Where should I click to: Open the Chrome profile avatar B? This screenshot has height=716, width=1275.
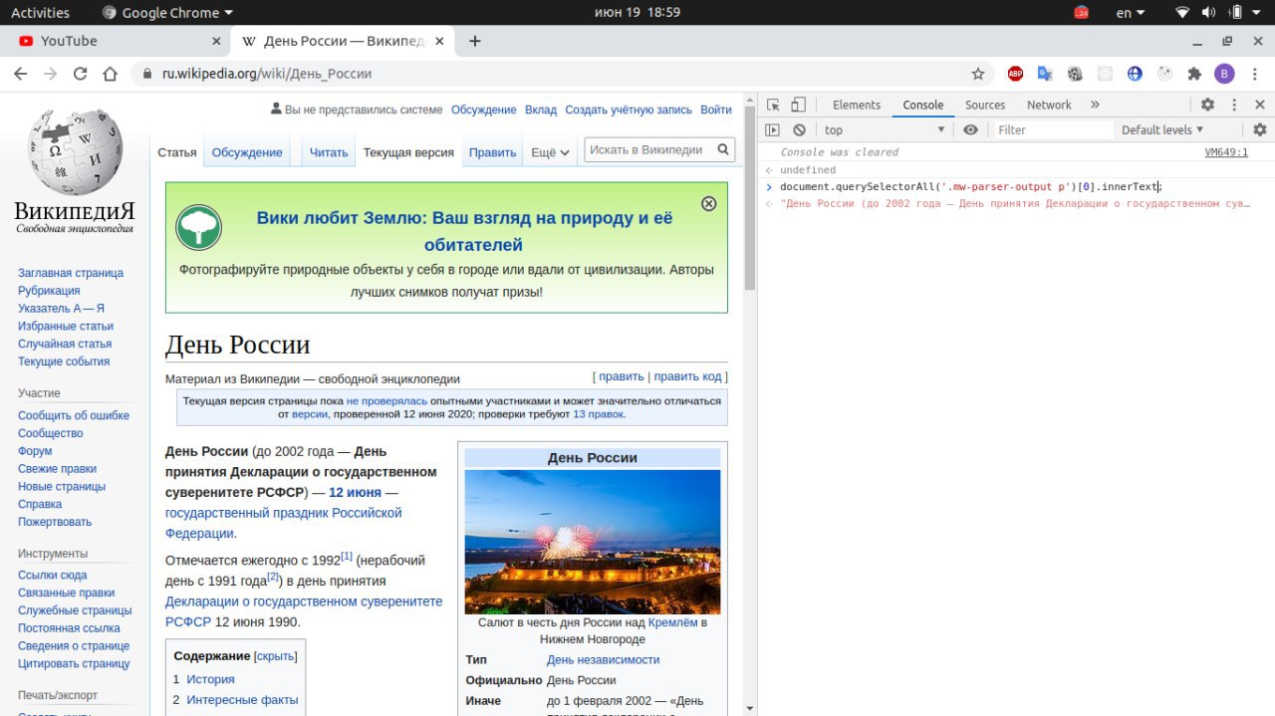tap(1224, 74)
